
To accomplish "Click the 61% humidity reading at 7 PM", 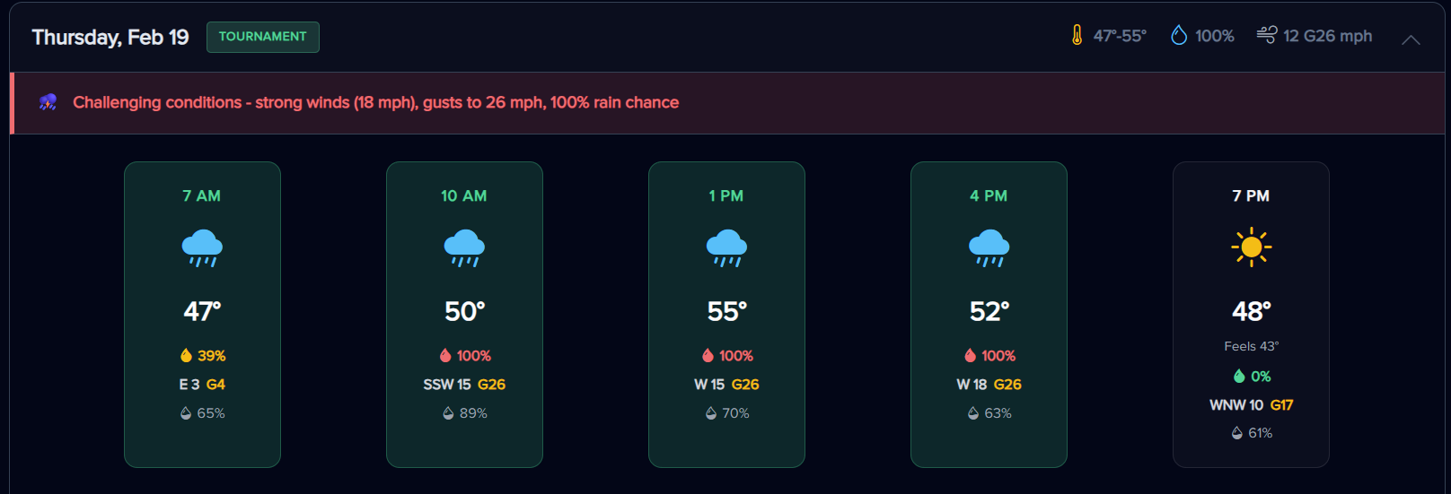I will [1252, 432].
